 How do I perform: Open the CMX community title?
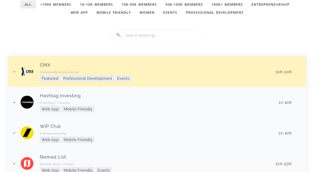coord(45,65)
